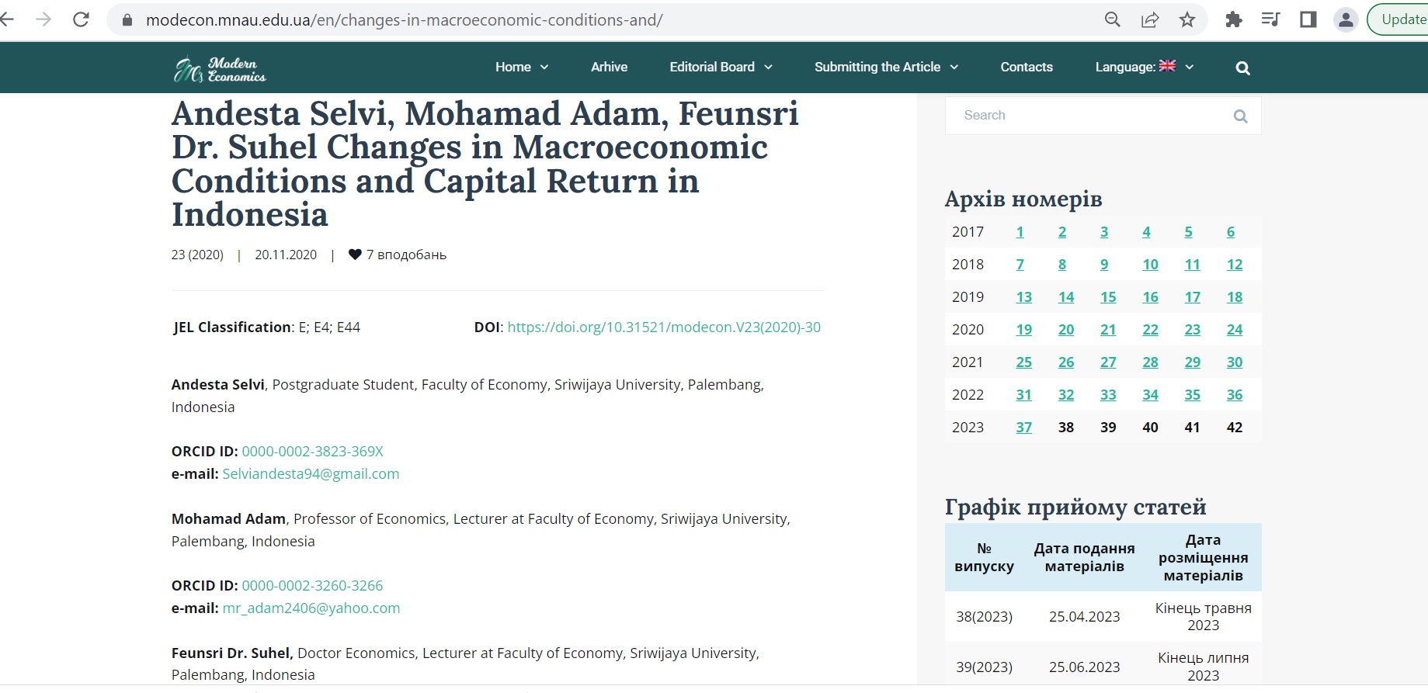Screen dimensions: 1428x693
Task: Open ORCID link 0000-0002-3260-3266
Action: [312, 586]
